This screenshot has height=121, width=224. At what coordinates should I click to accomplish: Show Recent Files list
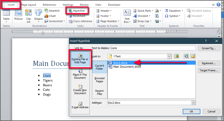(100, 92)
